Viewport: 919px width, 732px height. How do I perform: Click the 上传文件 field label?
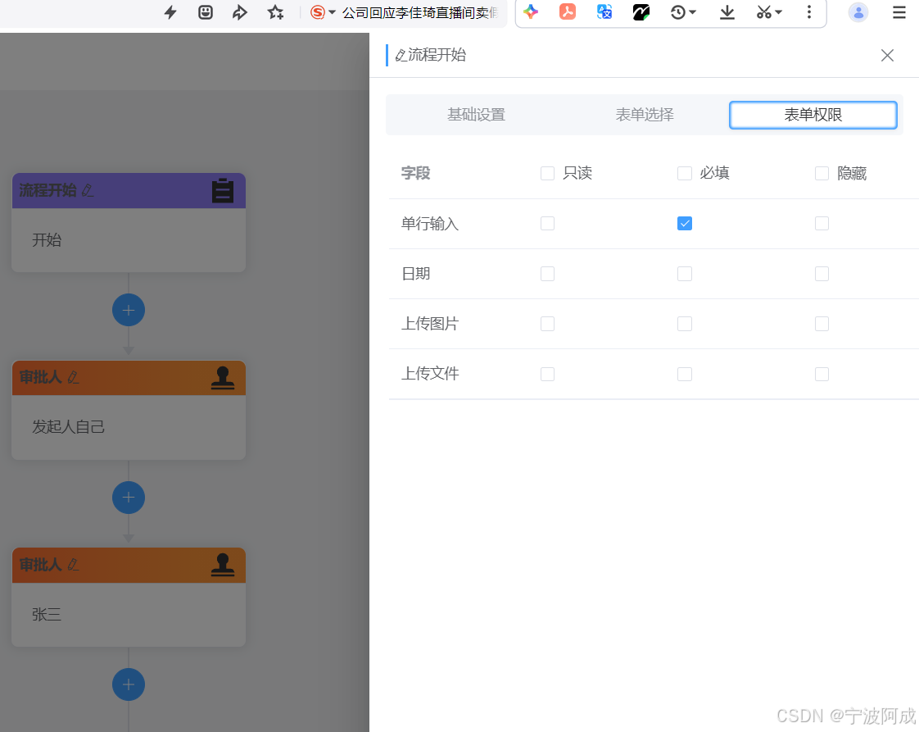(430, 374)
